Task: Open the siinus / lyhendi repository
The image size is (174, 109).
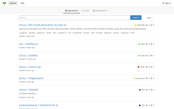Action: point(28,90)
